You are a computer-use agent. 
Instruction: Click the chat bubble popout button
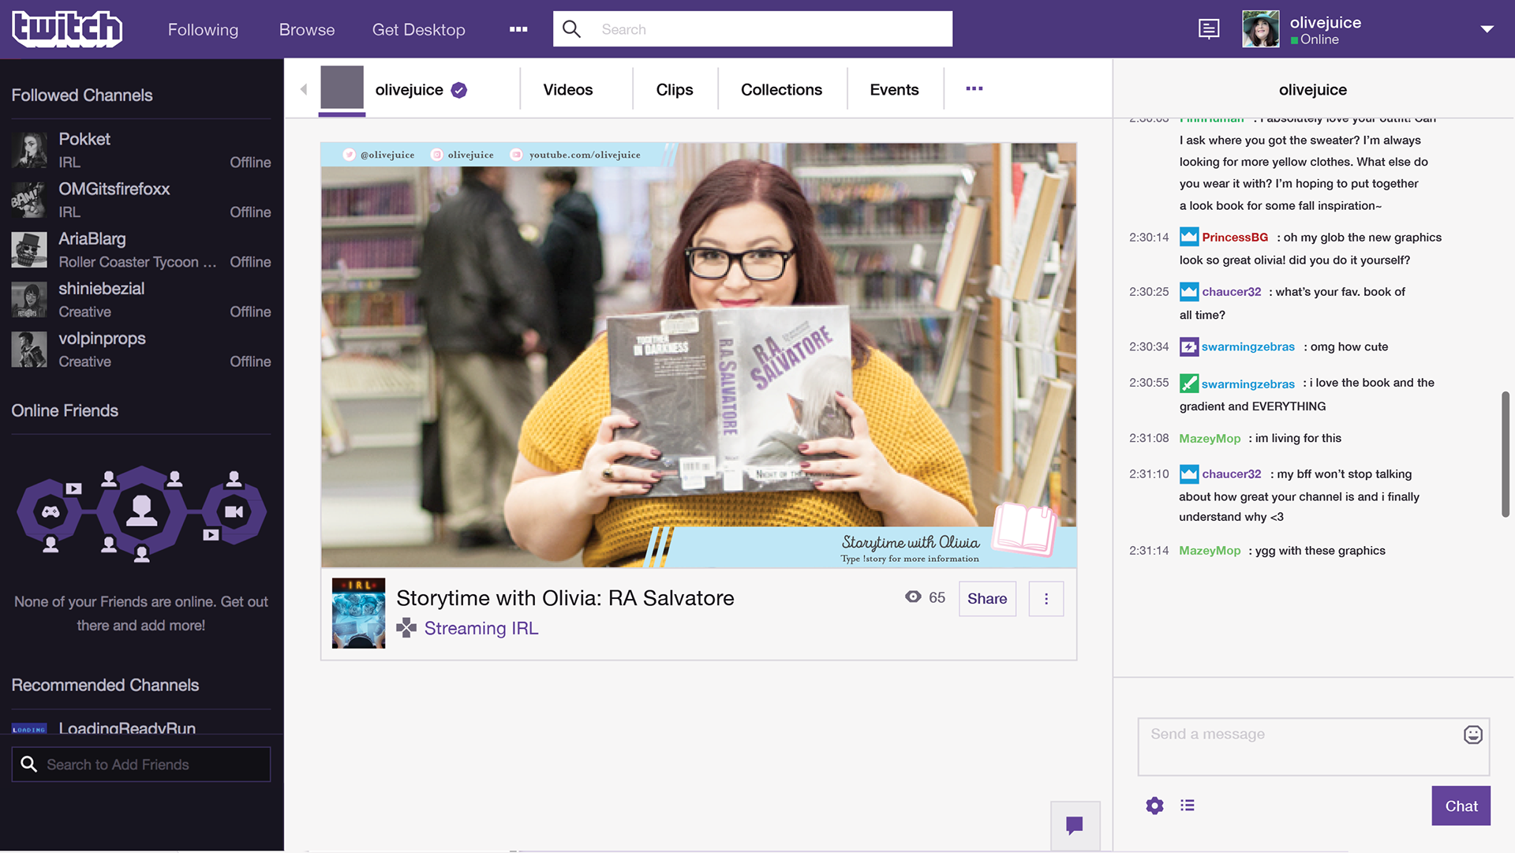coord(1075,825)
